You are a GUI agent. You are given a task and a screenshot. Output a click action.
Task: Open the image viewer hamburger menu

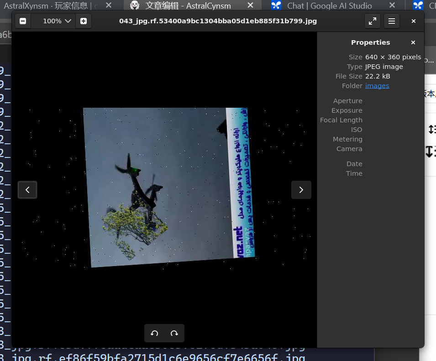pos(392,21)
